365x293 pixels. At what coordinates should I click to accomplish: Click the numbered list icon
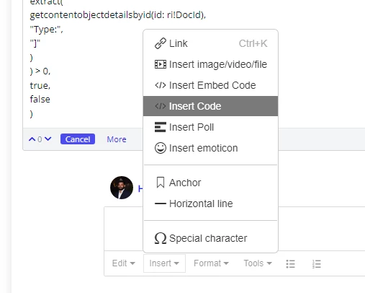317,264
